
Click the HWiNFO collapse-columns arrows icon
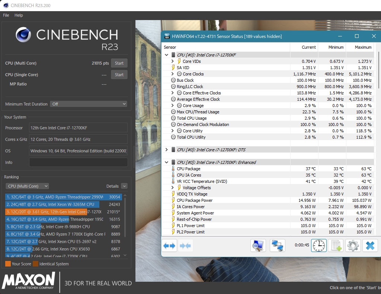point(185,246)
